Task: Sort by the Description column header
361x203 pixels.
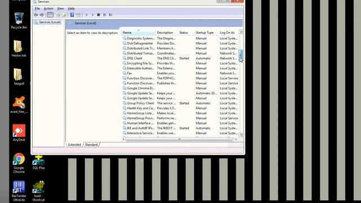Action: pyautogui.click(x=167, y=33)
